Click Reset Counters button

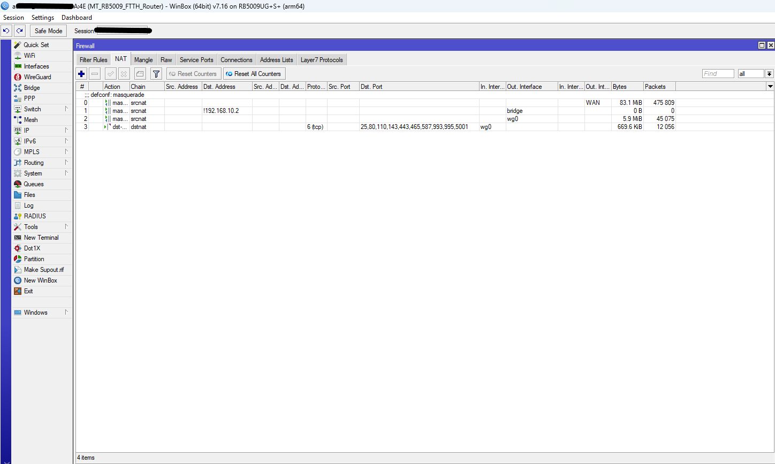pyautogui.click(x=193, y=74)
